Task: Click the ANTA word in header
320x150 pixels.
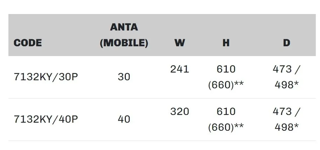Action: coord(124,27)
